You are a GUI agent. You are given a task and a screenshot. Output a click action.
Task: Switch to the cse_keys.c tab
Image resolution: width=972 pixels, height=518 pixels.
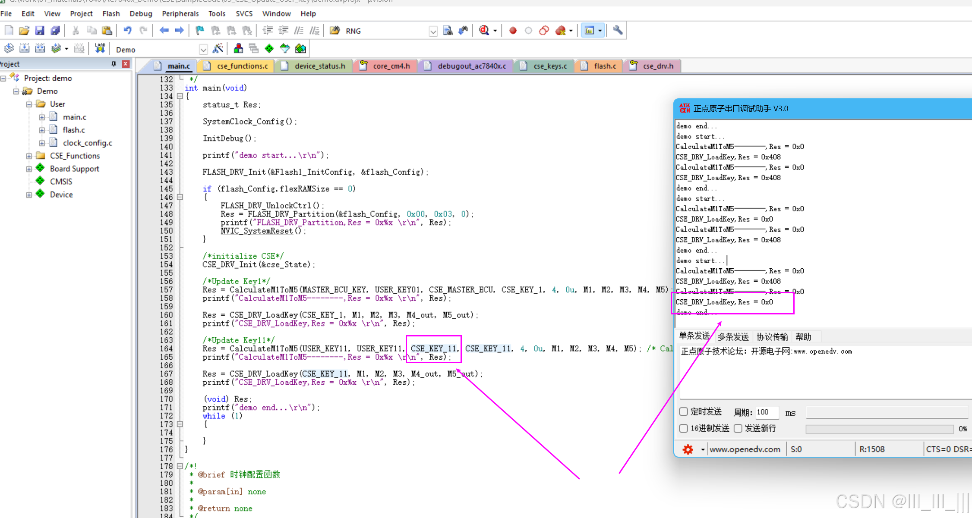pos(549,66)
